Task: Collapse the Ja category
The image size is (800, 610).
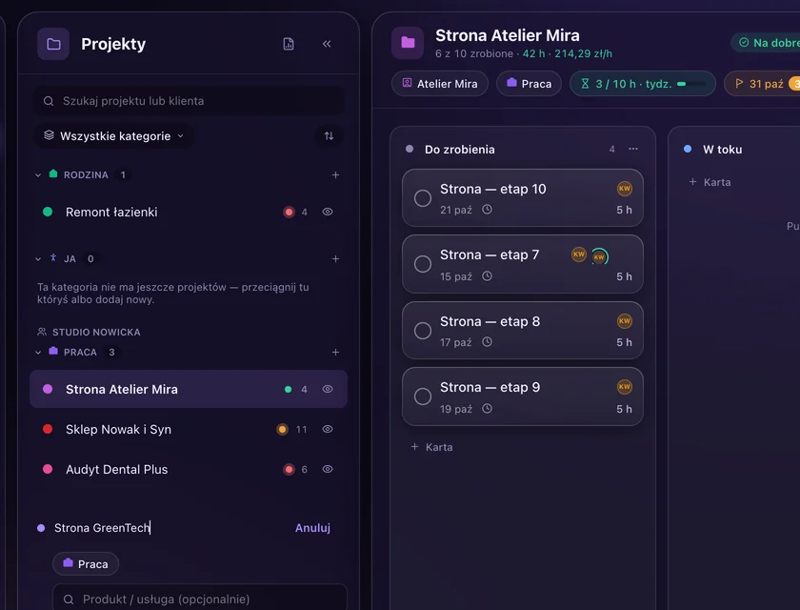Action: (x=38, y=259)
